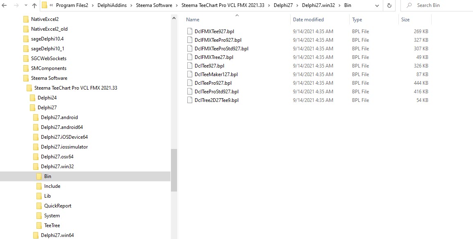Open NativeExcel2_old folder in tree
Screen dimensions: 473x239
(49, 29)
